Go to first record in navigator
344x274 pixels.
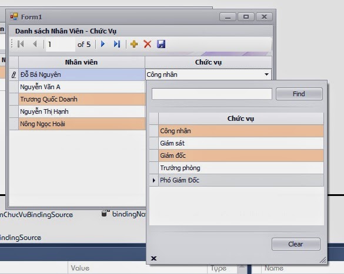(x=21, y=44)
